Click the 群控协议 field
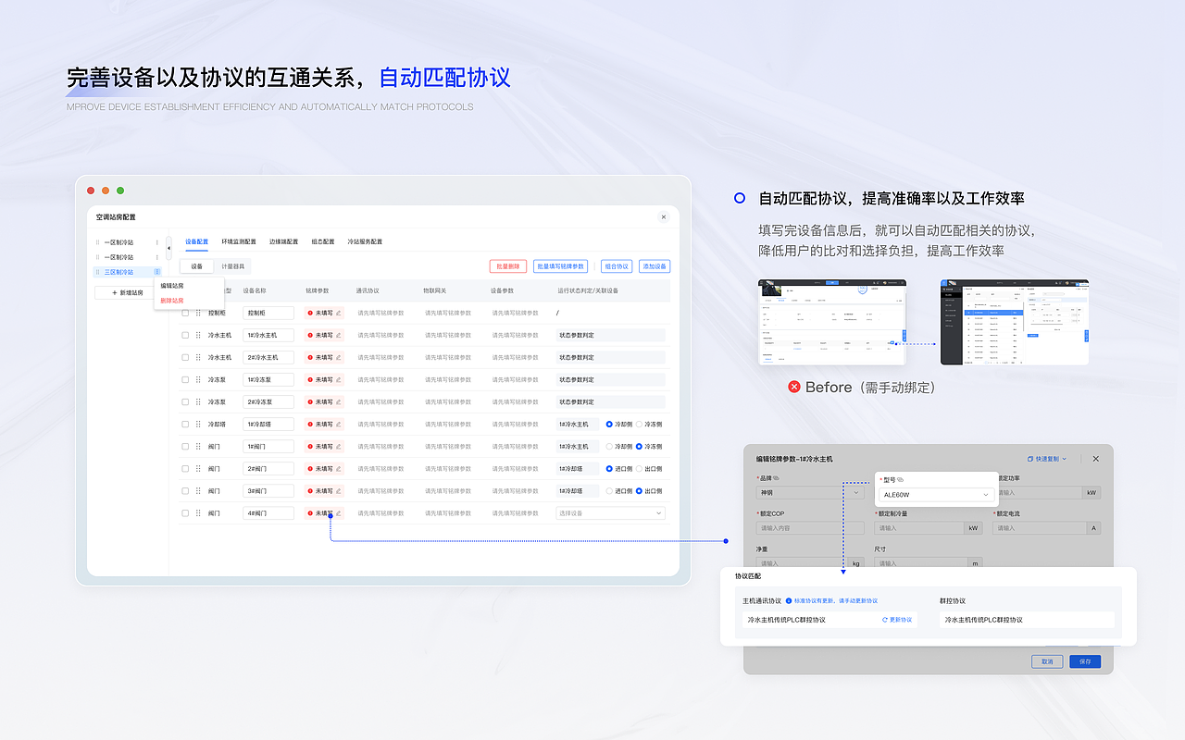 pos(1026,620)
